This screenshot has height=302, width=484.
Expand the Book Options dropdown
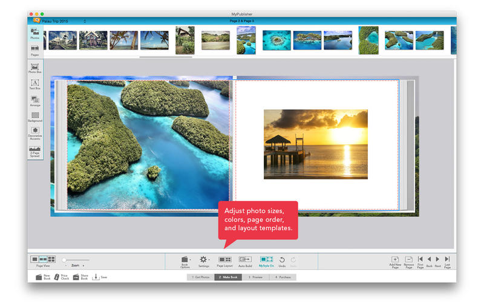[186, 260]
